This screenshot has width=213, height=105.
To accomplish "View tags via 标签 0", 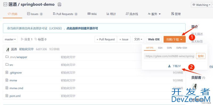I will tap(40, 39).
